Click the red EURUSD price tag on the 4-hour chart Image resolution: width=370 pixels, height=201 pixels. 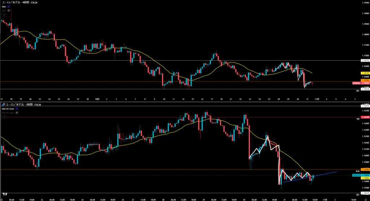(356, 83)
